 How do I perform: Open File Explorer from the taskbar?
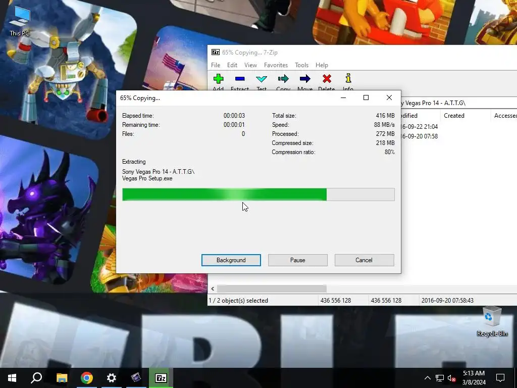(62, 378)
